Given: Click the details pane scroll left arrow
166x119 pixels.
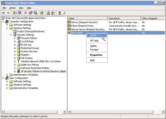Looking at the screenshot, I should (x=69, y=112).
